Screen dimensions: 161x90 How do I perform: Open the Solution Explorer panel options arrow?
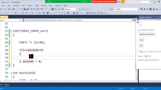(158, 17)
